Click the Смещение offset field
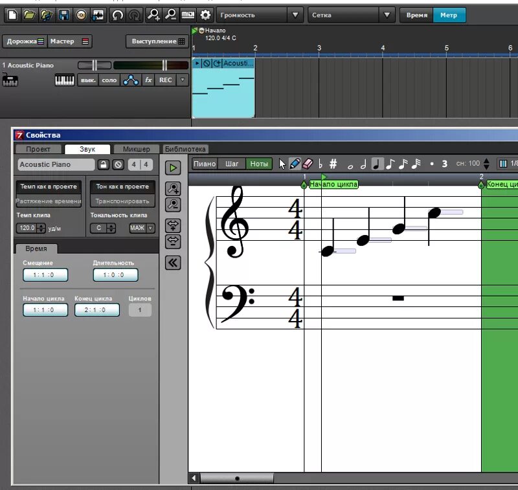518x490 pixels. (x=45, y=274)
